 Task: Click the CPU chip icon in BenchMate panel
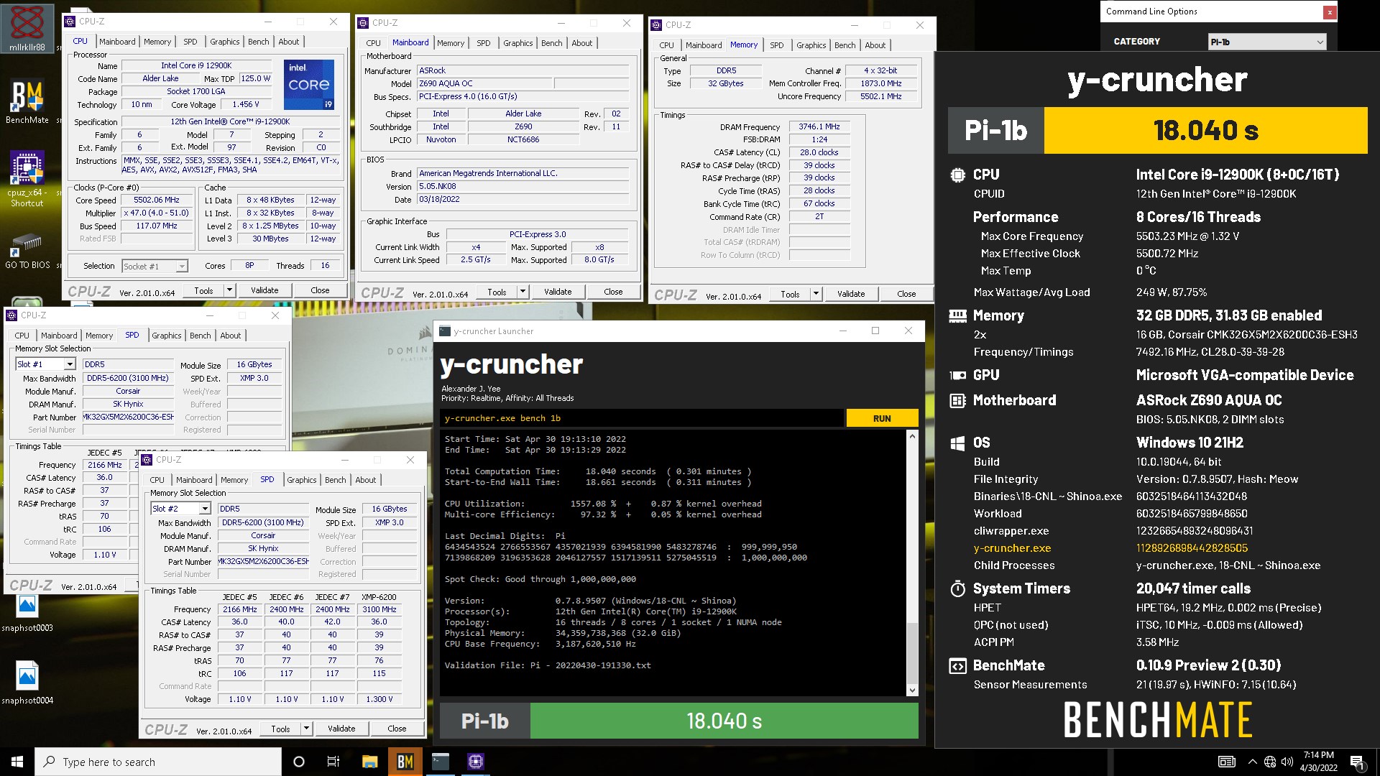click(957, 175)
